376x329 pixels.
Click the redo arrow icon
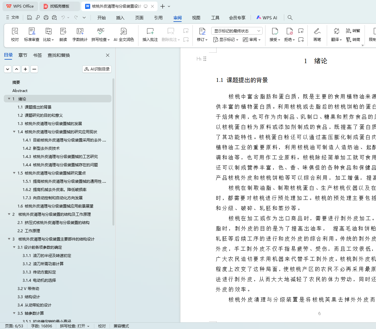coord(76,17)
